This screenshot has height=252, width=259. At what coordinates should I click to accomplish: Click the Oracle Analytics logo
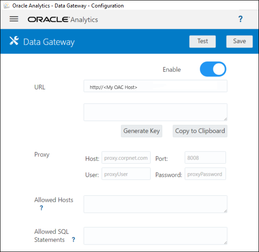pyautogui.click(x=63, y=20)
